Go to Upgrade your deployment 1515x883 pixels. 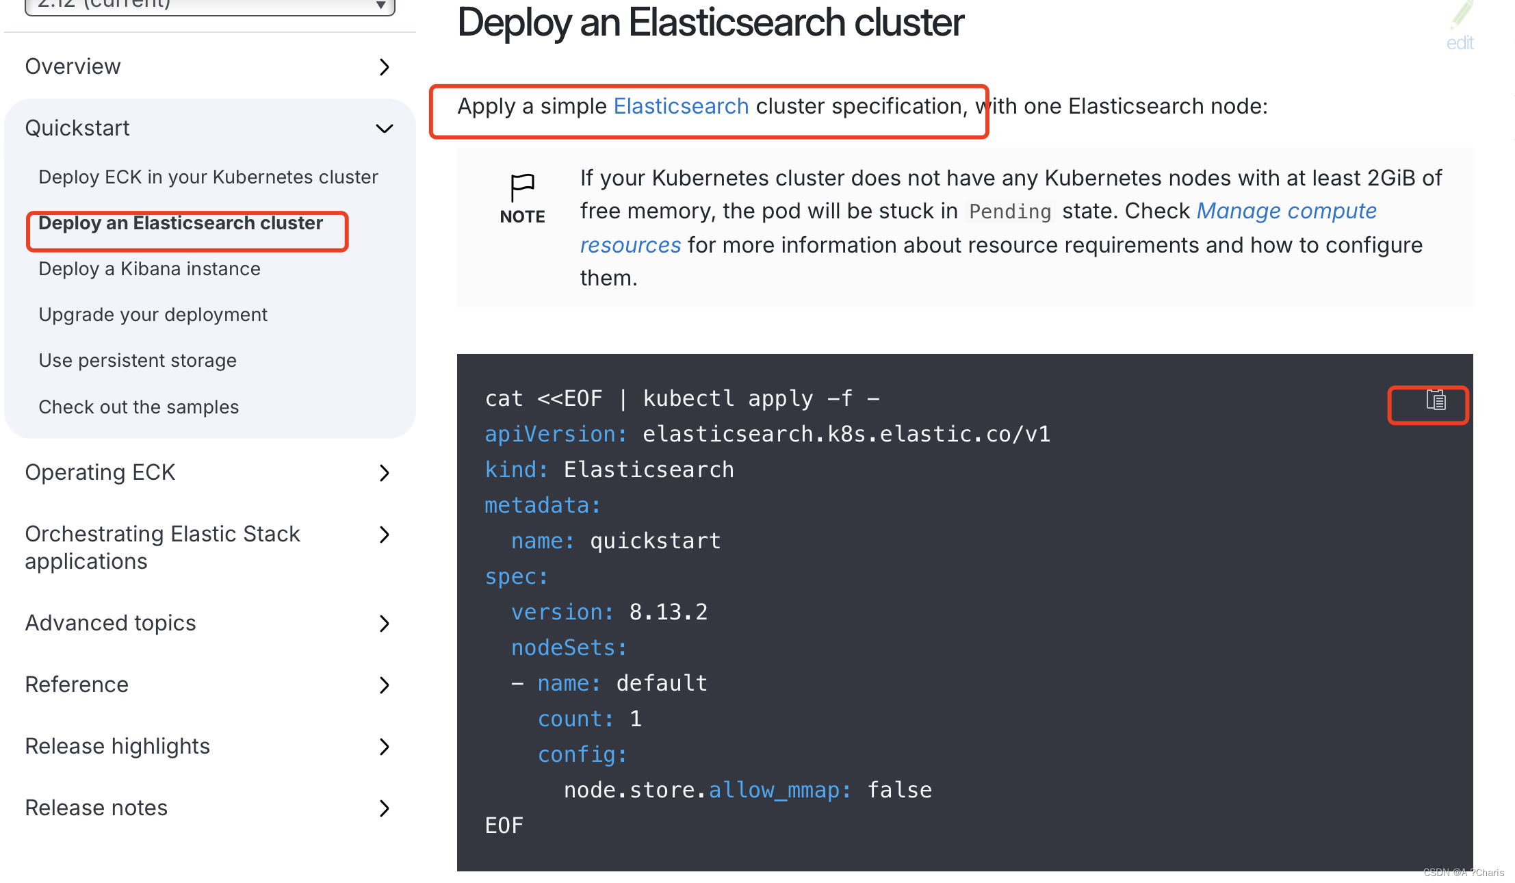coord(153,315)
